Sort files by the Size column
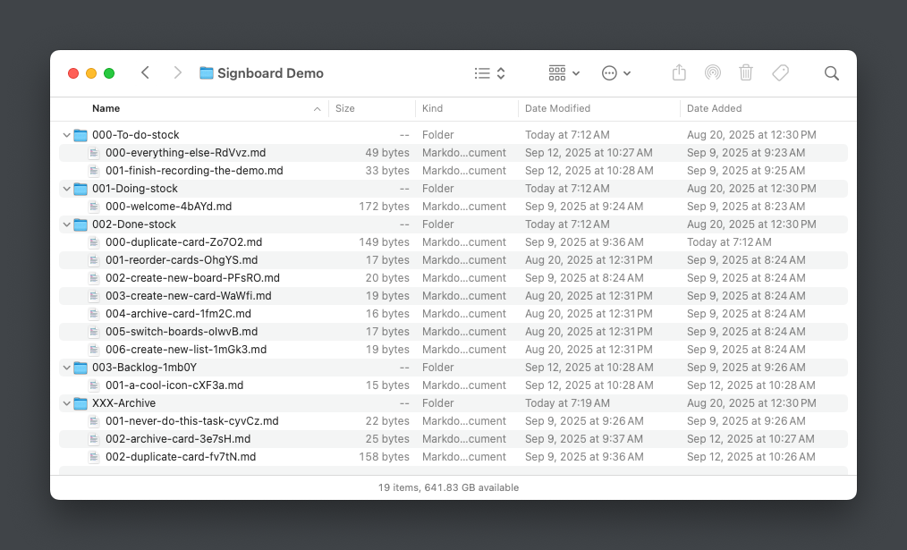907x550 pixels. (x=344, y=108)
